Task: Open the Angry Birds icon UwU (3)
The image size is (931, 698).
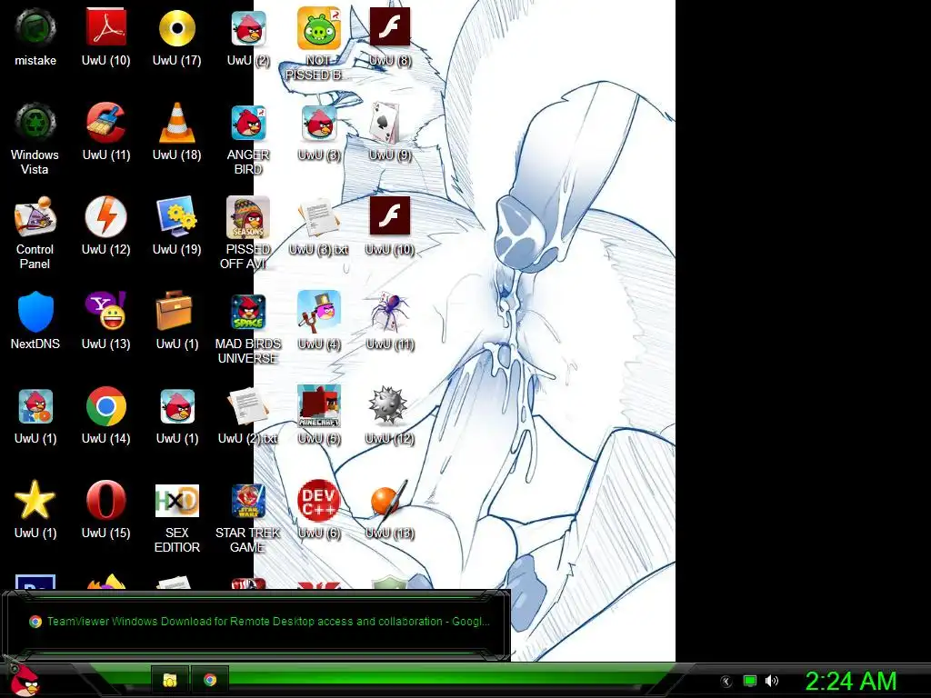Action: point(319,131)
